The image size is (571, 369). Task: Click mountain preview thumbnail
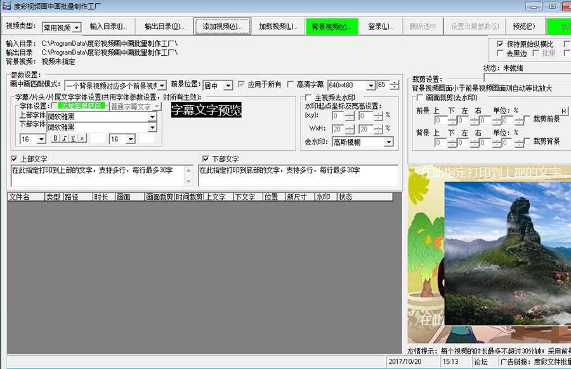pyautogui.click(x=508, y=254)
